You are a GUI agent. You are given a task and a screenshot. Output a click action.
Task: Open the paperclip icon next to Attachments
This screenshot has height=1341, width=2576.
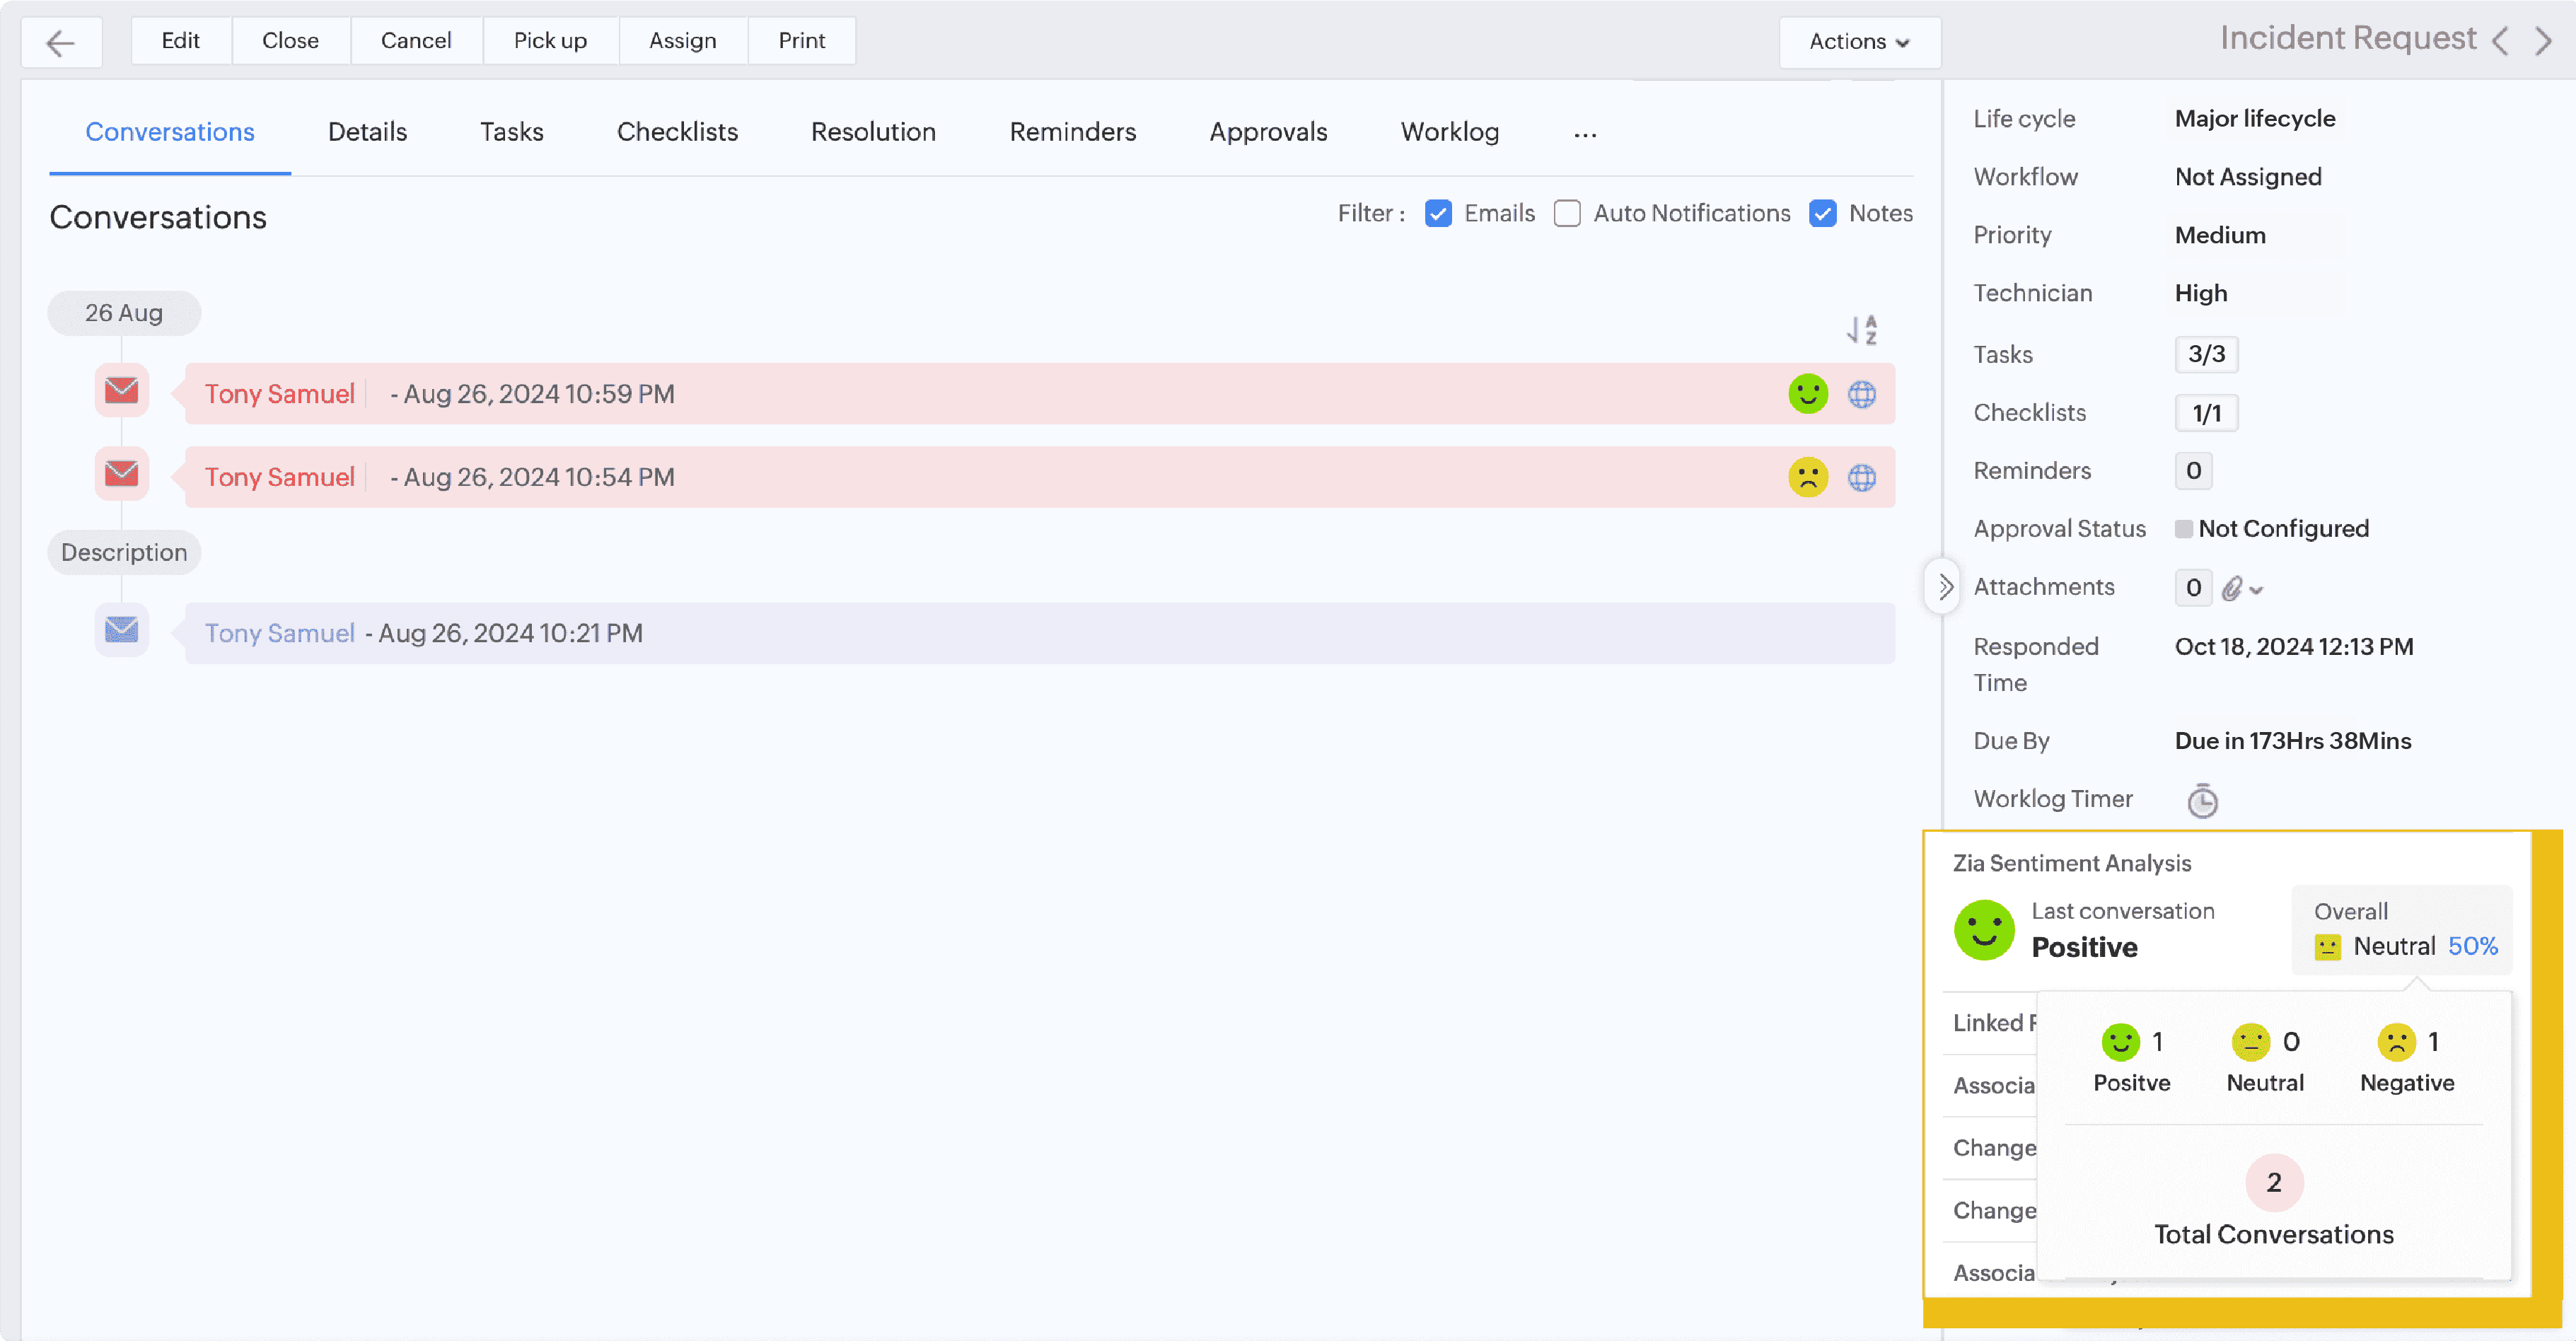pyautogui.click(x=2233, y=588)
